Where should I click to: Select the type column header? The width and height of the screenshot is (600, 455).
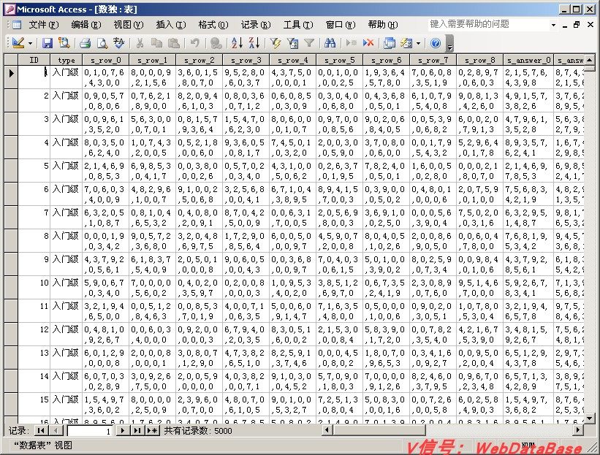pyautogui.click(x=67, y=60)
